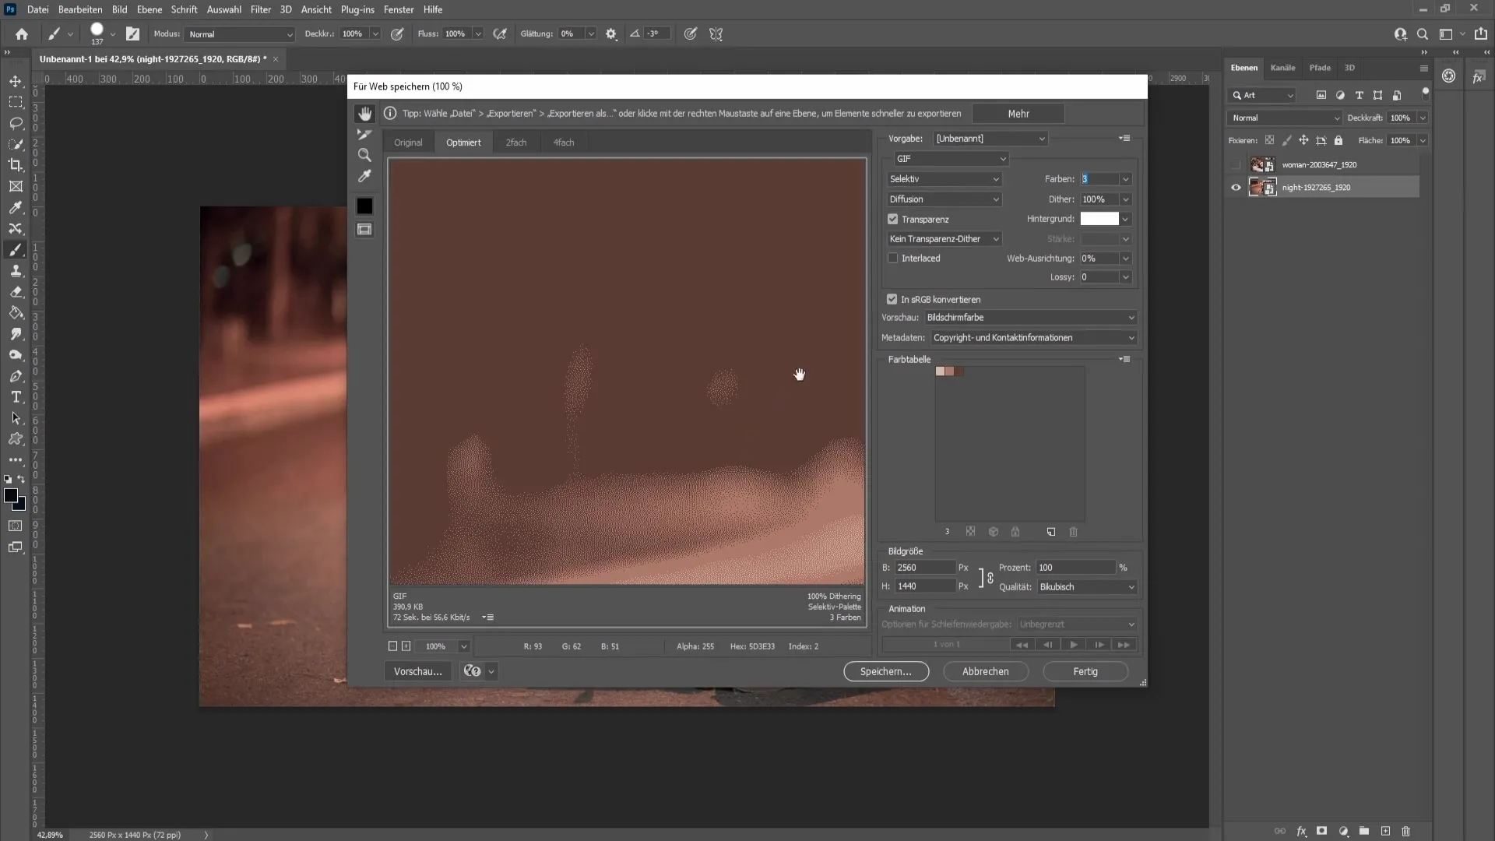
Task: Open the Vorgabe [Unbenannt] preset dropdown
Action: tap(990, 139)
